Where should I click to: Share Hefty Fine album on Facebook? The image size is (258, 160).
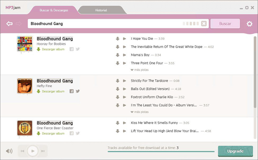click(71, 91)
